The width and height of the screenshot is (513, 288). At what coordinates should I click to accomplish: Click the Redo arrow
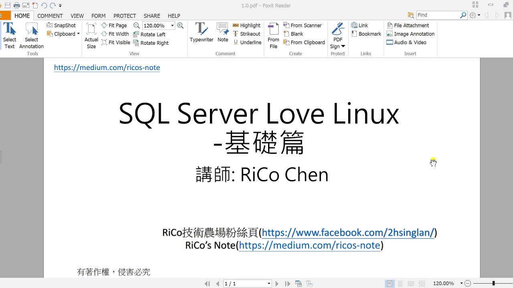point(53,6)
